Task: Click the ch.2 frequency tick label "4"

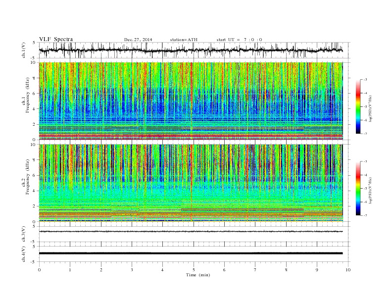Action: [35, 191]
